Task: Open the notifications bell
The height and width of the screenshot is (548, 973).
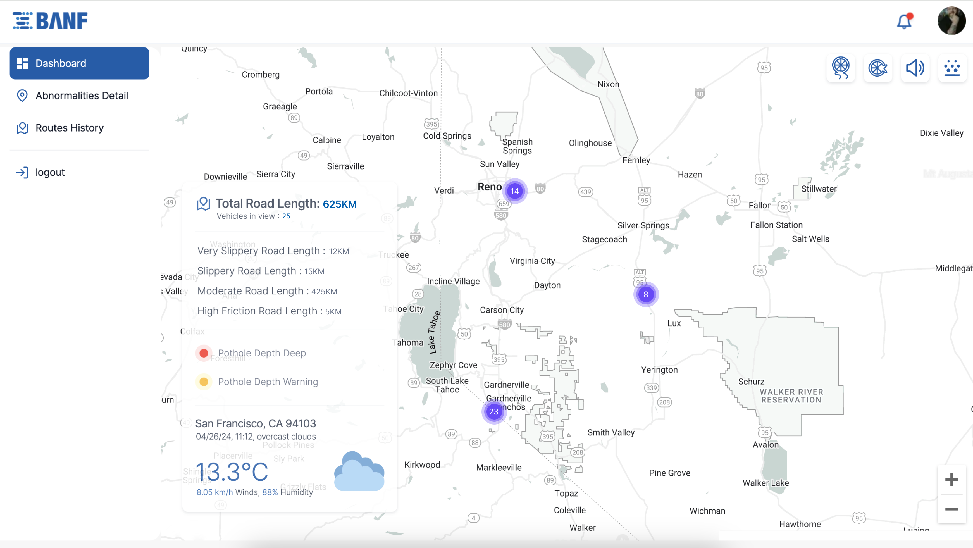Action: tap(904, 21)
